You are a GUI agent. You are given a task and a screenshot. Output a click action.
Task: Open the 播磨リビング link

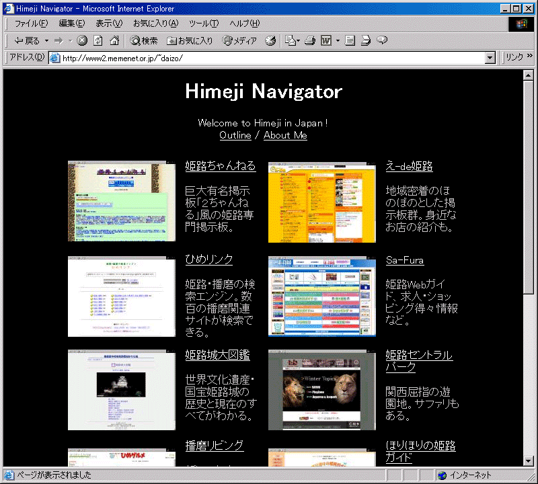(215, 445)
